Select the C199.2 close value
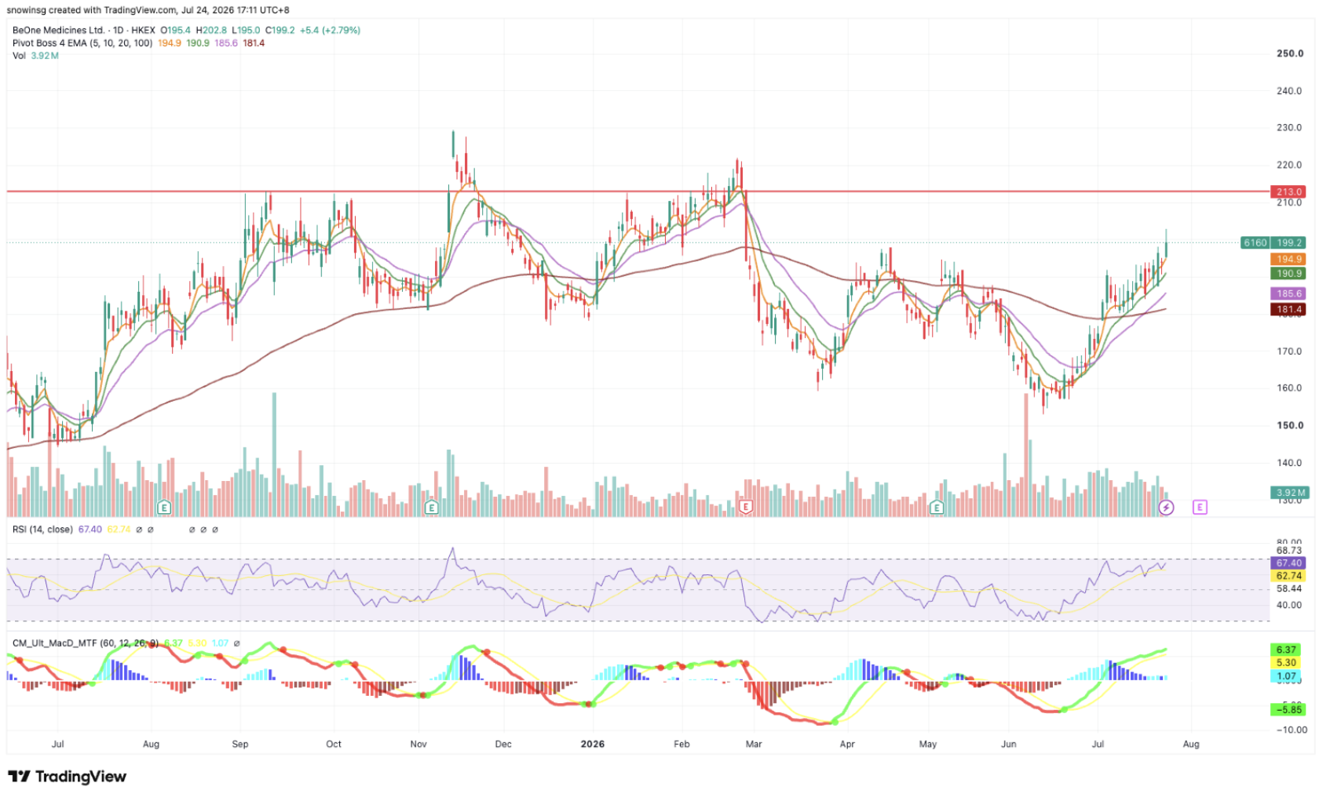 (x=280, y=31)
